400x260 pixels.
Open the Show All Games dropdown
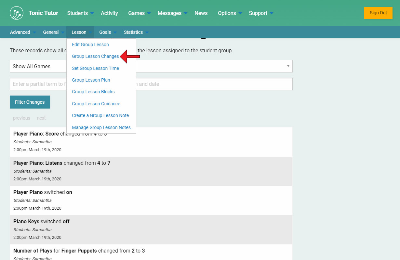click(x=211, y=66)
